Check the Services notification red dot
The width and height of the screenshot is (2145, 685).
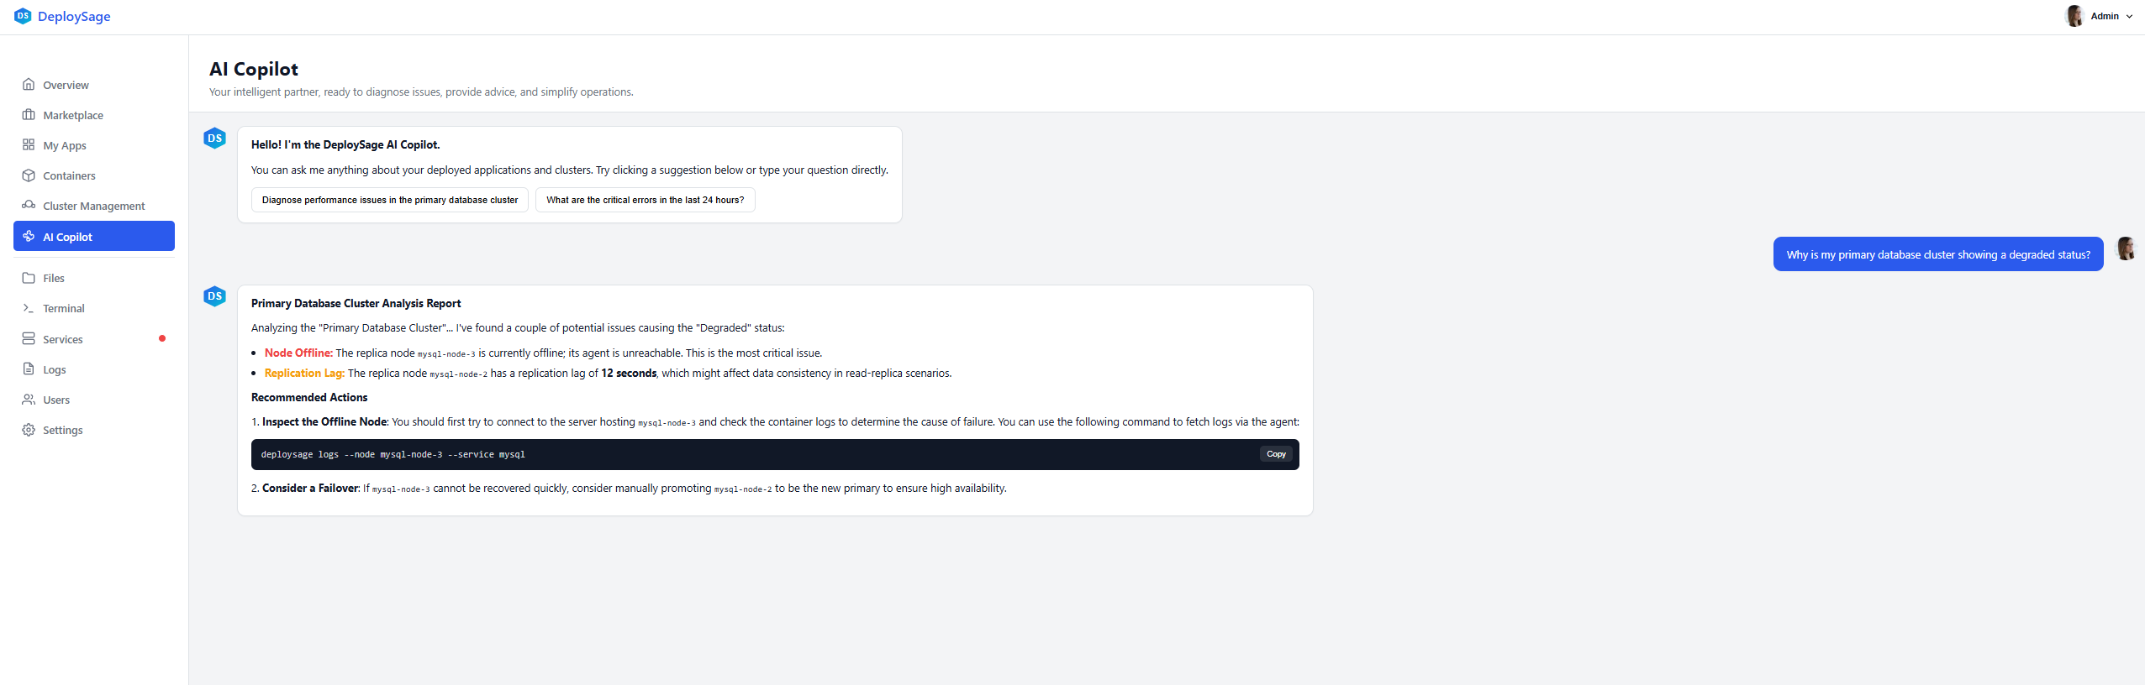tap(162, 338)
